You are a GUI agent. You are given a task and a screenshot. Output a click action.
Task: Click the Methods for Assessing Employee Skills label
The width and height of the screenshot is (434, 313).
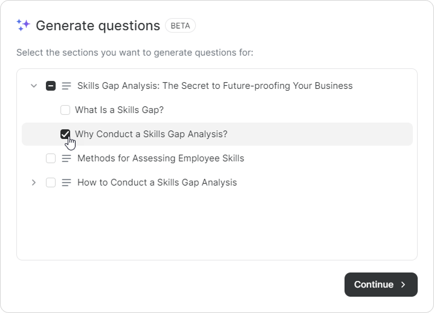point(160,158)
